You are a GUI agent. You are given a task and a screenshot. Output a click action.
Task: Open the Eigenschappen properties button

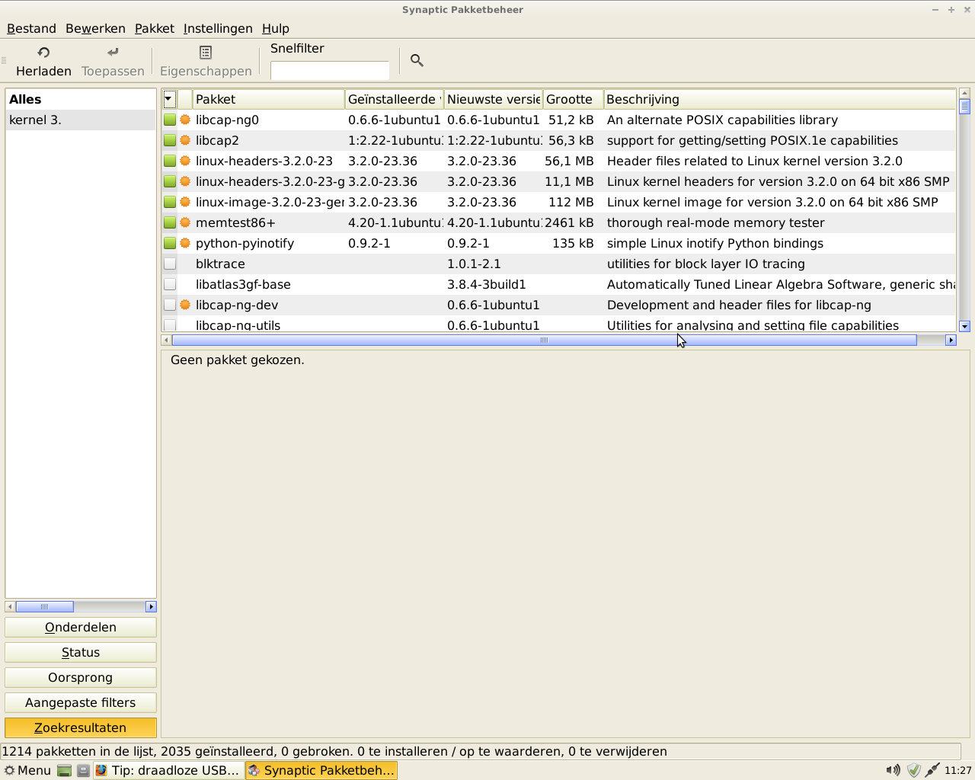coord(206,61)
